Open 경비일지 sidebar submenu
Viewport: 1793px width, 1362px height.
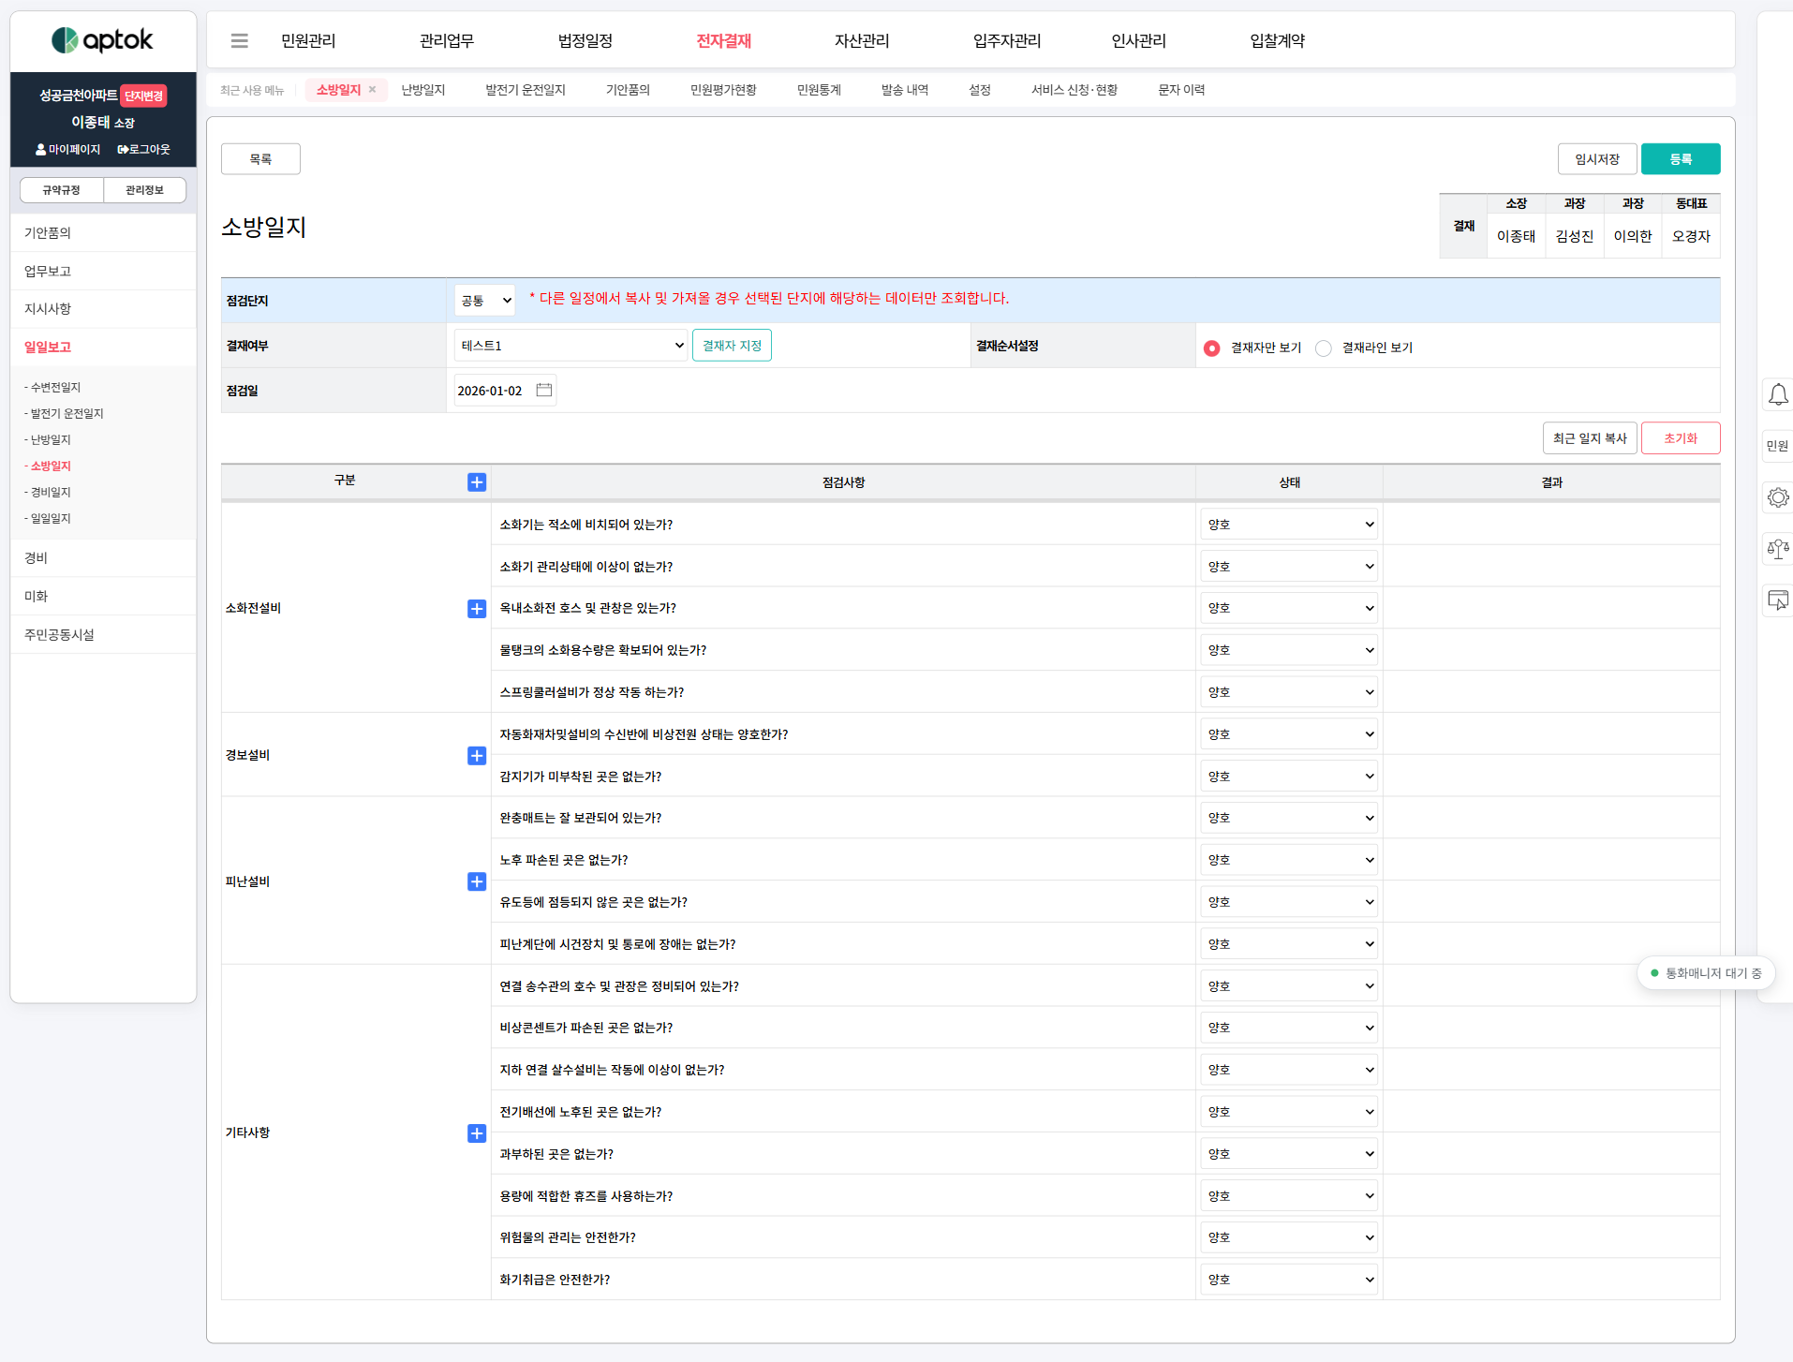[48, 492]
